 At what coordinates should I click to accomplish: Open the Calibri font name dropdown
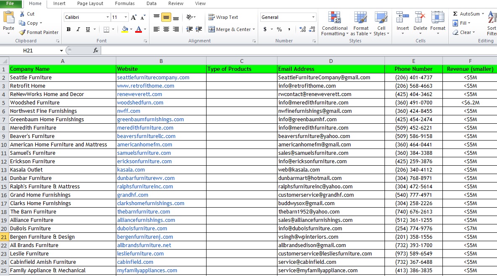pyautogui.click(x=107, y=17)
